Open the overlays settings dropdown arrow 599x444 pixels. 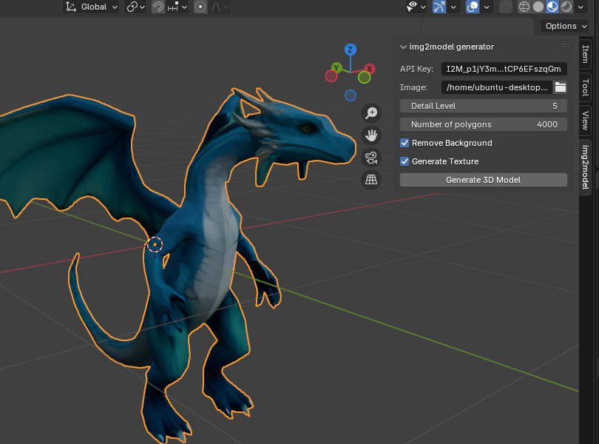click(x=487, y=7)
